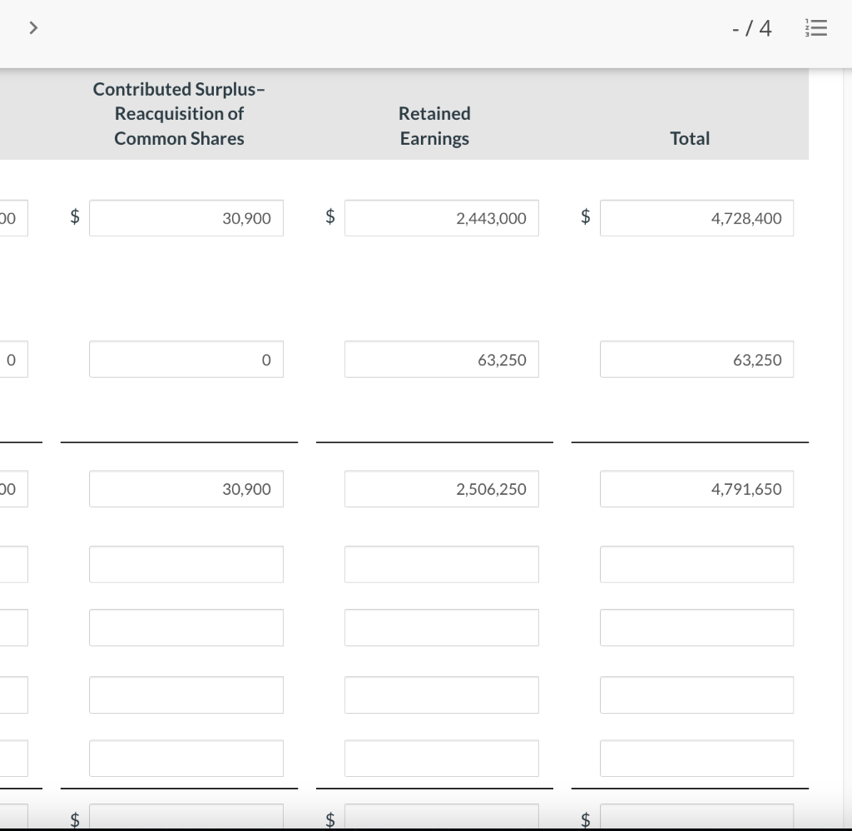Click the Contributed Surplus field containing 0

coord(186,359)
